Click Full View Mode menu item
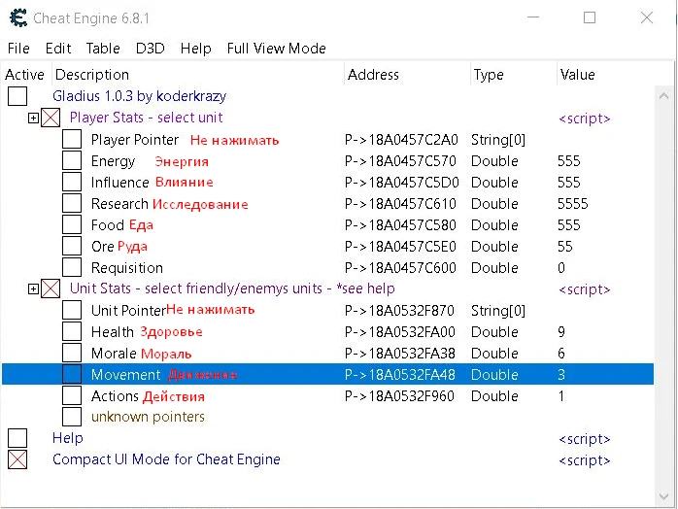 pos(276,49)
